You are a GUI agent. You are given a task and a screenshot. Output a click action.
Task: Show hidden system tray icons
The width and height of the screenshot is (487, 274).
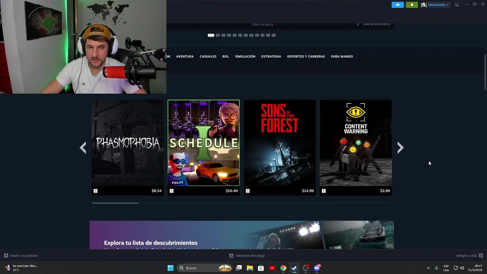click(x=428, y=268)
